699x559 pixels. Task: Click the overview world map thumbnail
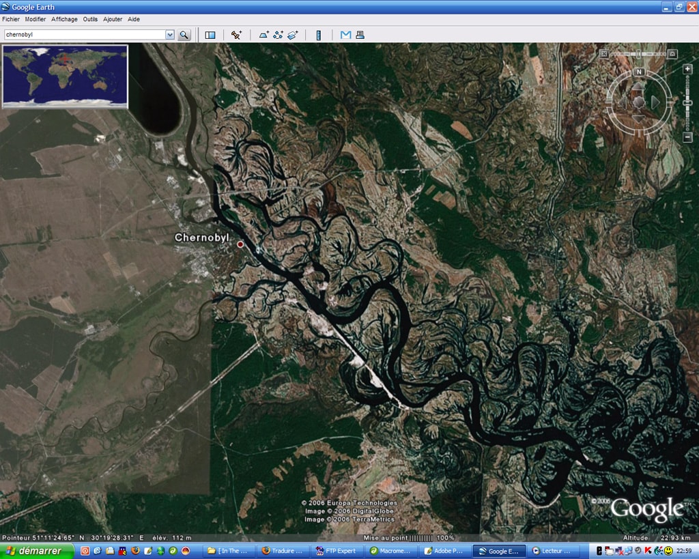65,76
